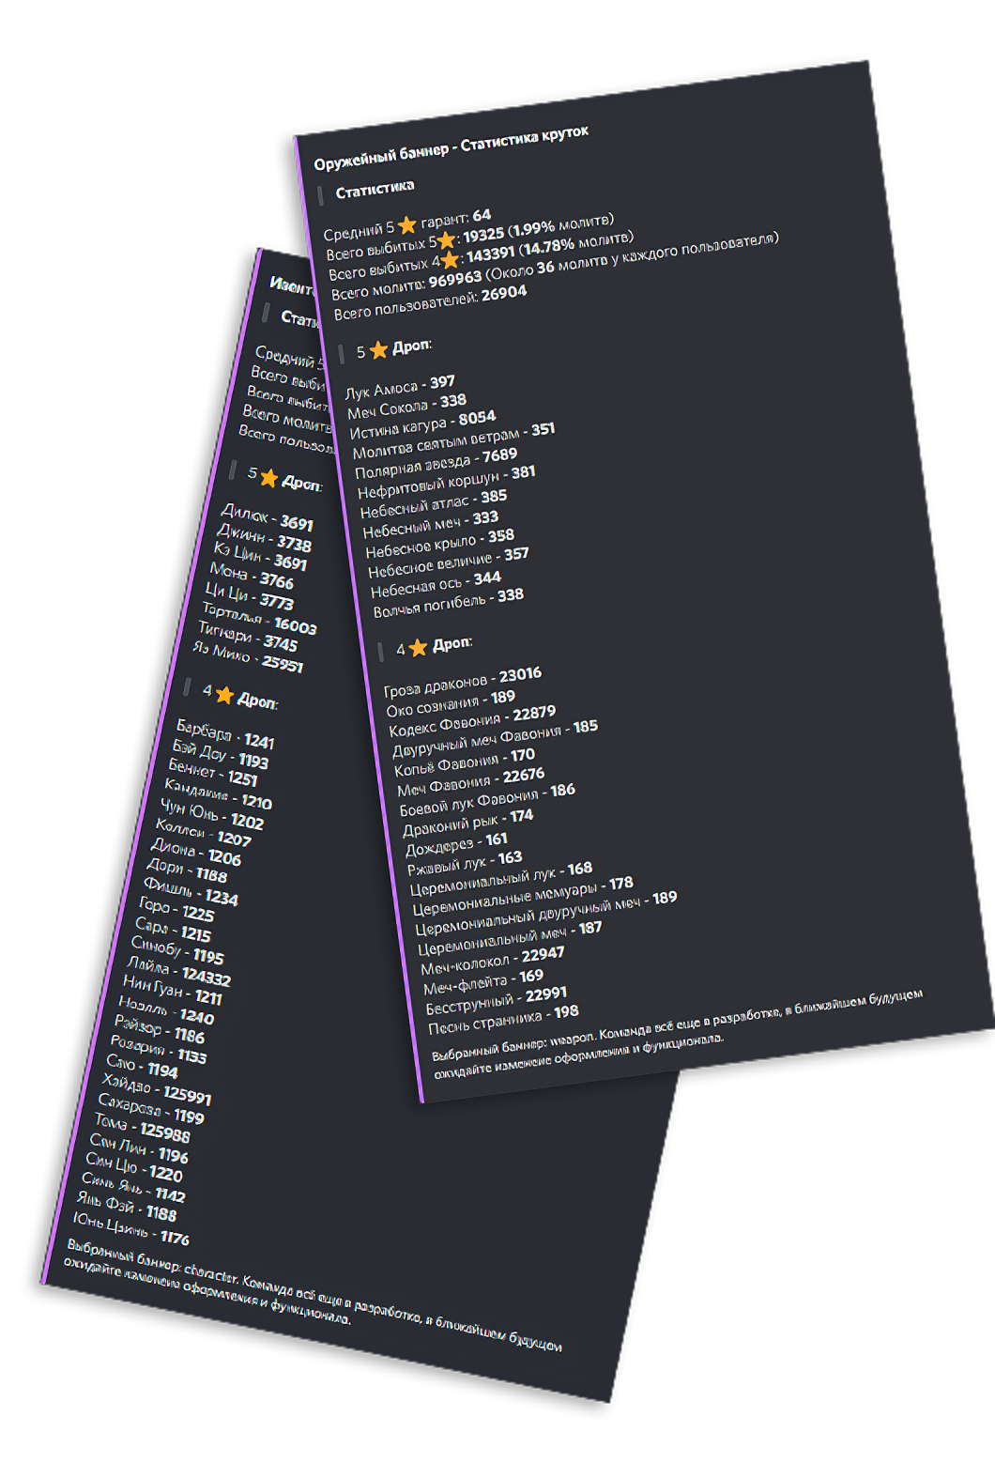Click star in weapon banner's '5 Дроп' heading
Screen dimensions: 995x1463
click(x=379, y=350)
